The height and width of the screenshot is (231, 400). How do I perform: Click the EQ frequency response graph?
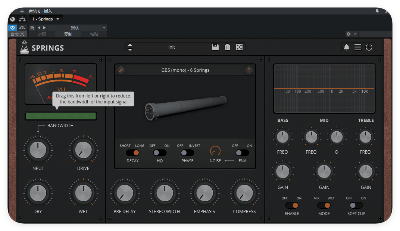(324, 89)
